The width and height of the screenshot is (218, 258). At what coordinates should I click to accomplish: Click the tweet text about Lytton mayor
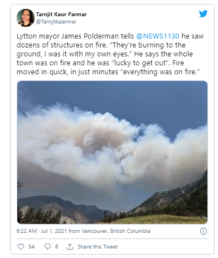pyautogui.click(x=110, y=54)
